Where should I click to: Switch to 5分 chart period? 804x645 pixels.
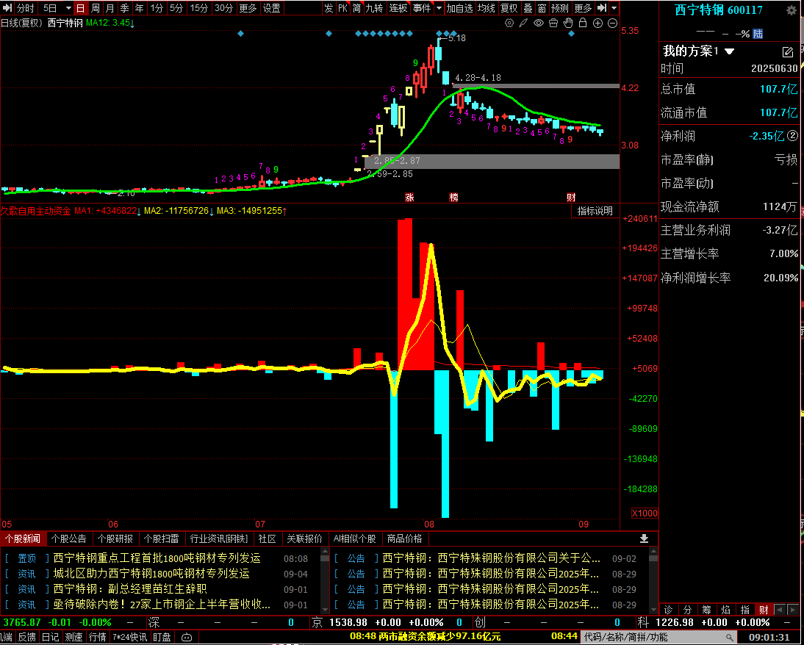coord(176,8)
